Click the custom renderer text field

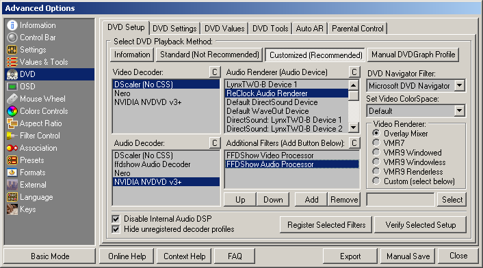pos(400,200)
